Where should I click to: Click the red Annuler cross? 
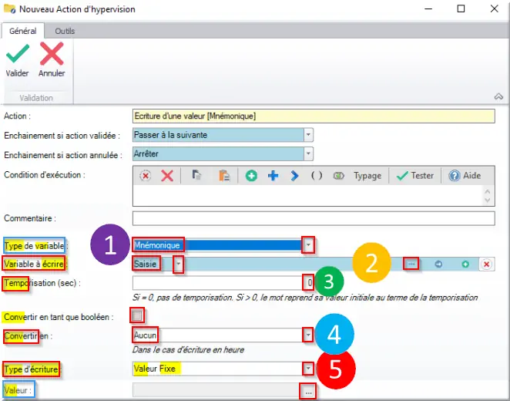[52, 54]
